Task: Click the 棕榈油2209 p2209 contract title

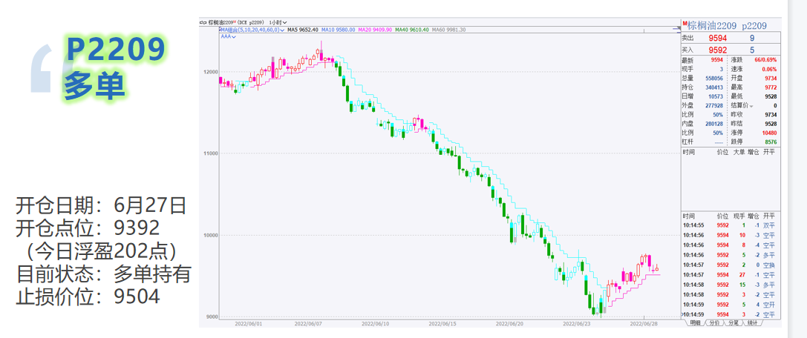Action: [x=728, y=25]
